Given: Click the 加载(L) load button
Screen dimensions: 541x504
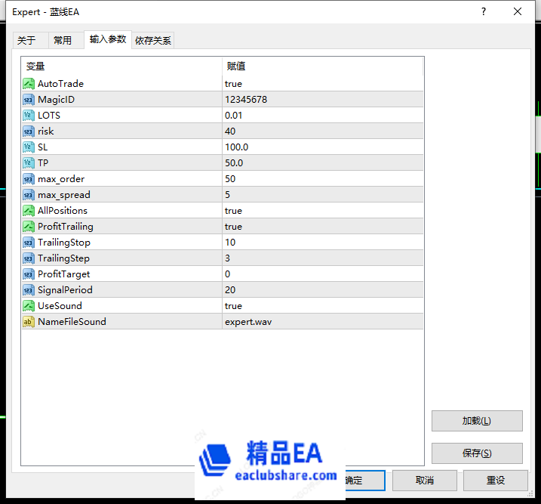Looking at the screenshot, I should 477,421.
